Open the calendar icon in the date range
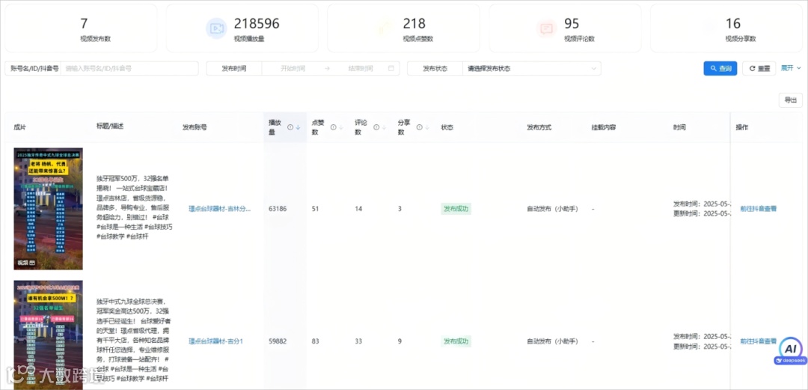This screenshot has height=390, width=808. (391, 68)
